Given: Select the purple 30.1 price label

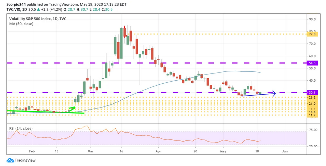Looking at the screenshot, I should pos(312,93).
